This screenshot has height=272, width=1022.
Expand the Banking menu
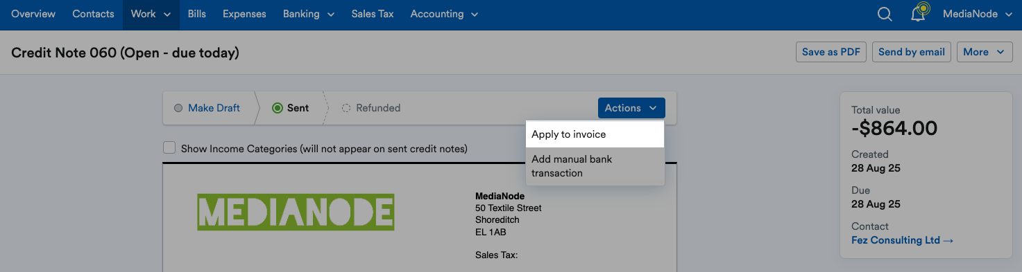[309, 14]
